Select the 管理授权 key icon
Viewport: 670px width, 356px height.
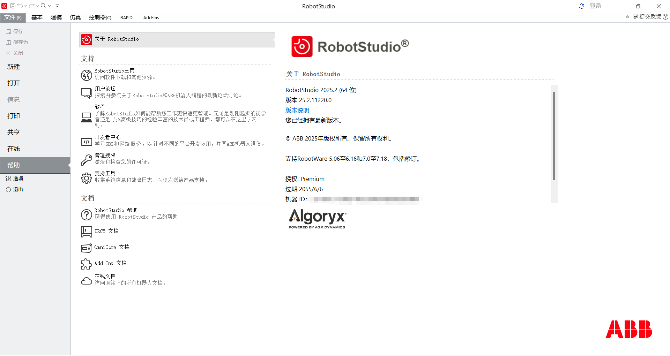coord(87,159)
